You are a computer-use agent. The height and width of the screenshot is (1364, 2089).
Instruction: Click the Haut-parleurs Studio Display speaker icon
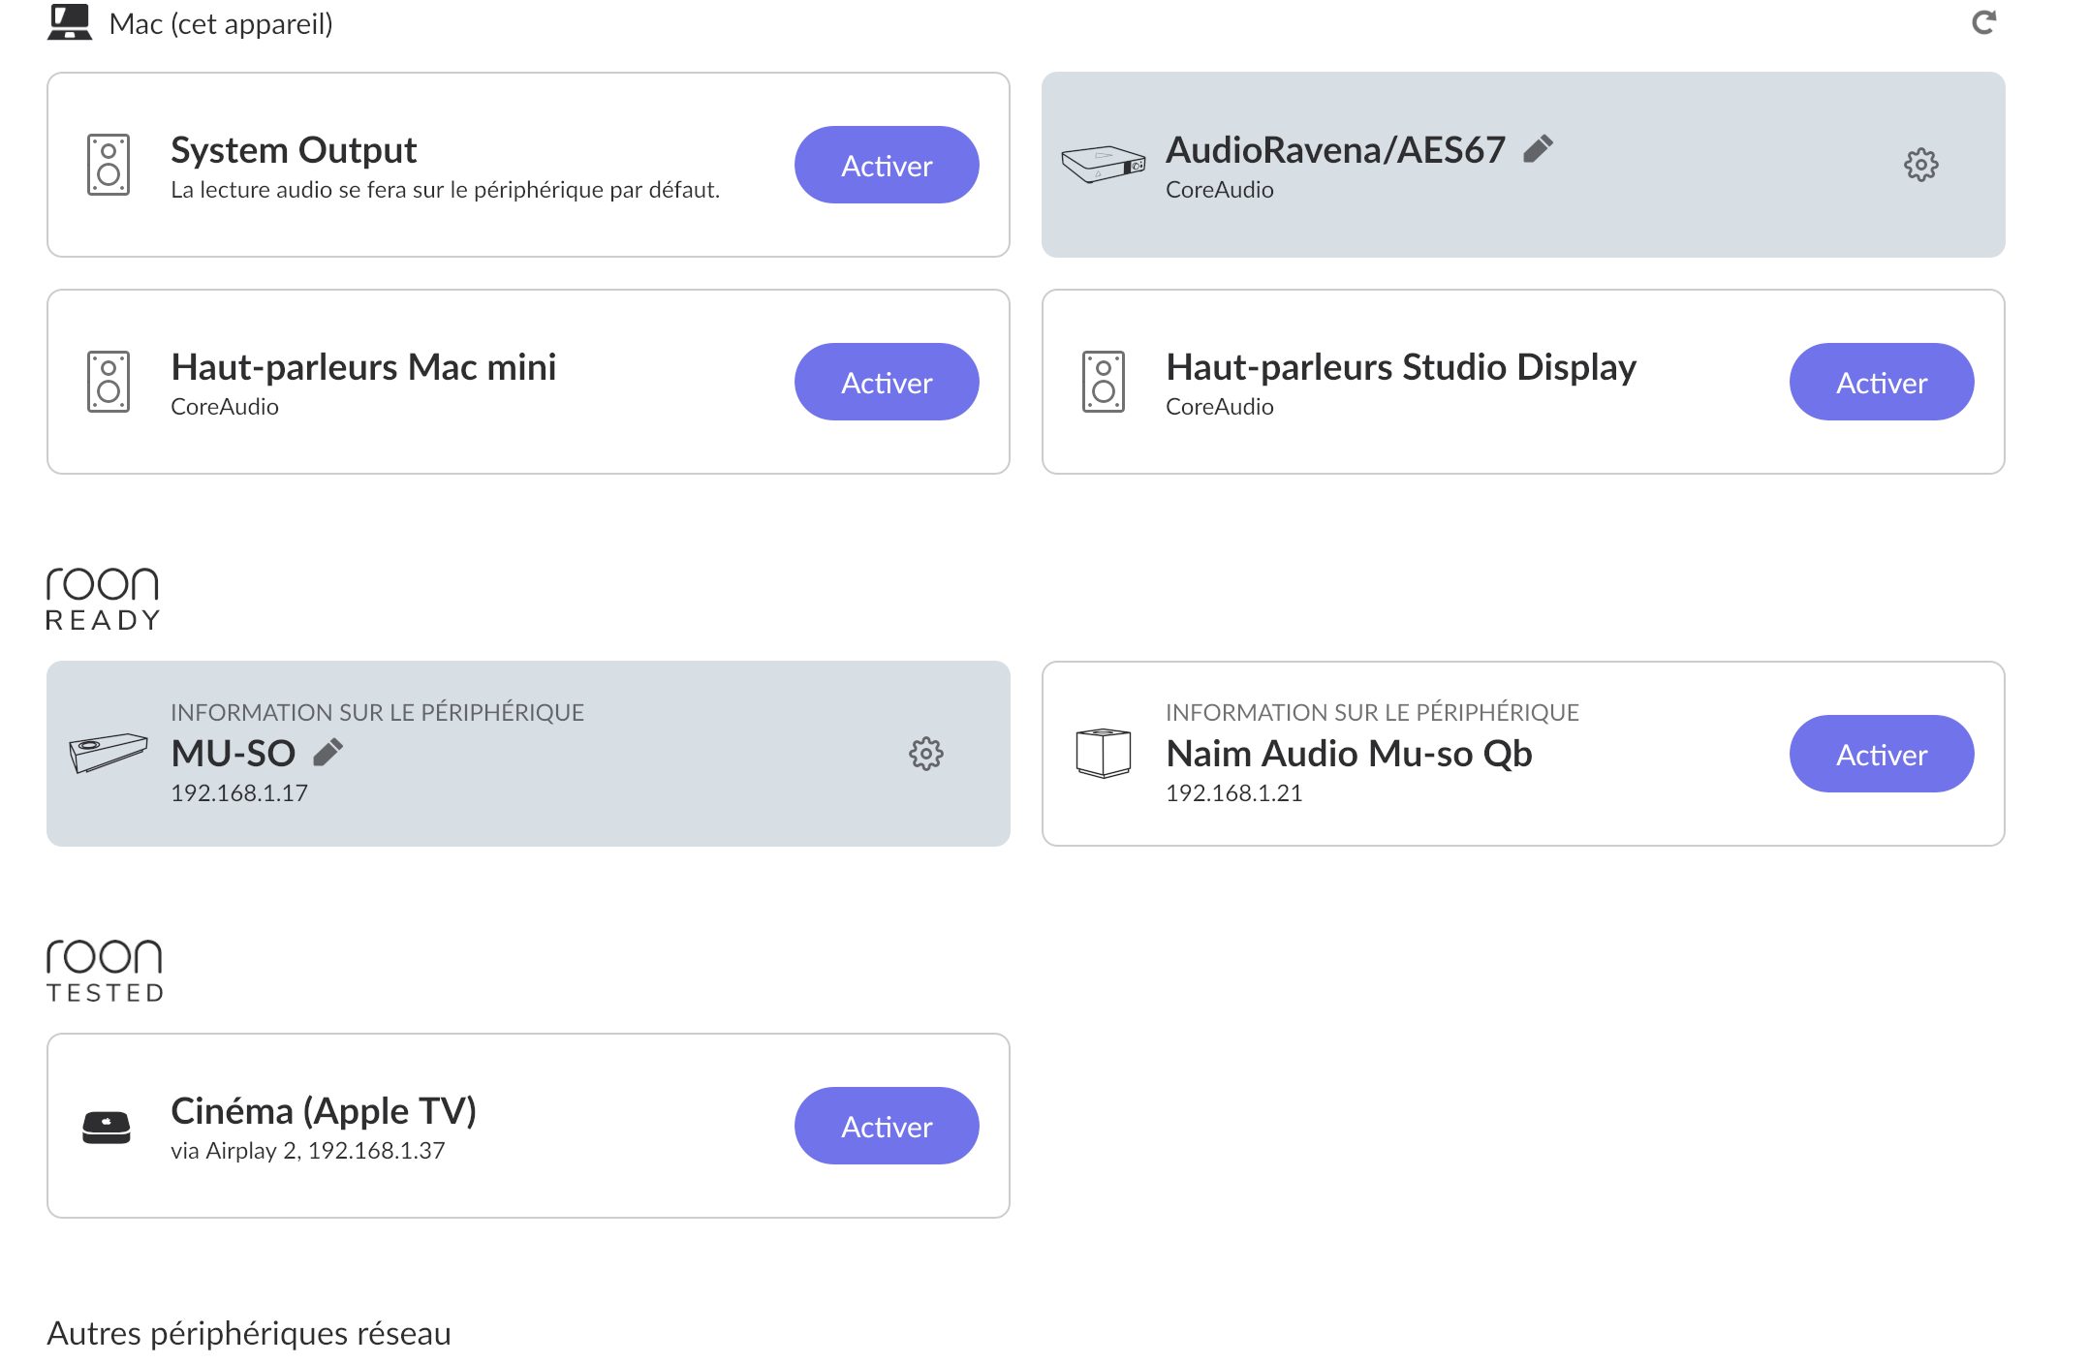(x=1103, y=382)
